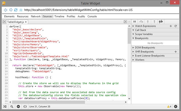Click the sidebar resize grip icon
Viewport: 181px width, 111px height.
[x=129, y=22]
